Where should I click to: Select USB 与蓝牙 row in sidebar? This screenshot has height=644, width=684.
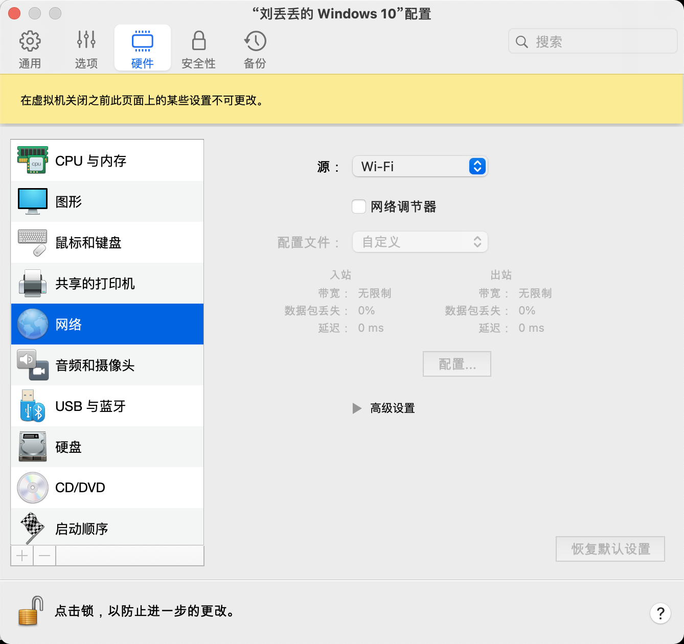tap(107, 406)
